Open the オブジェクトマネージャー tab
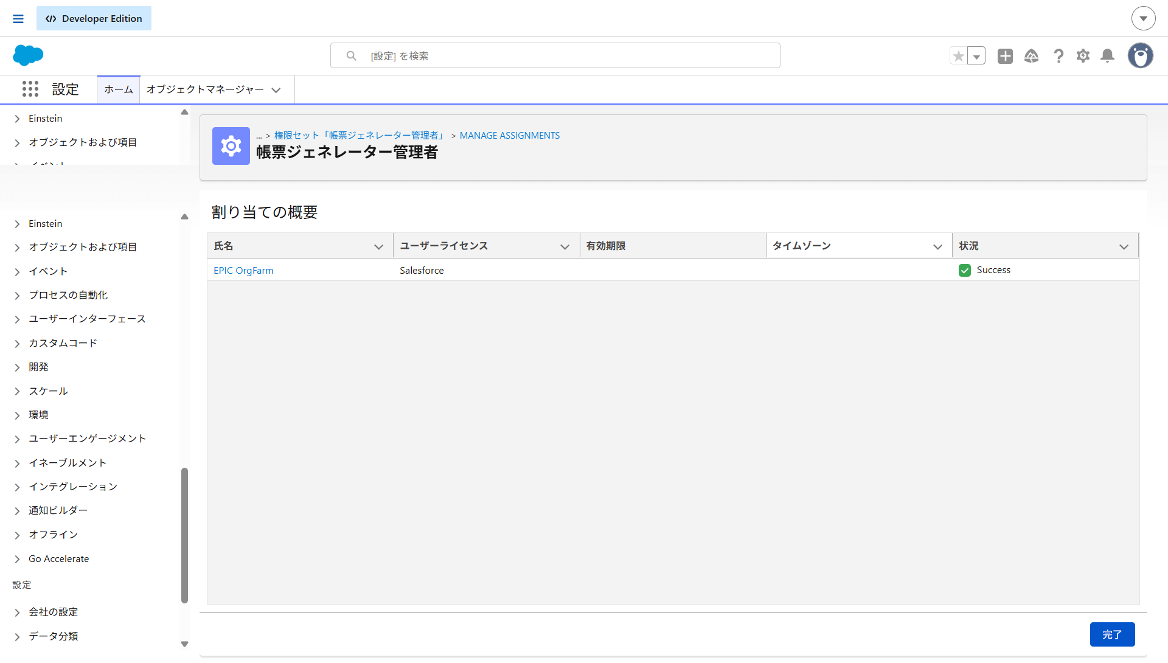This screenshot has width=1168, height=663. click(205, 89)
